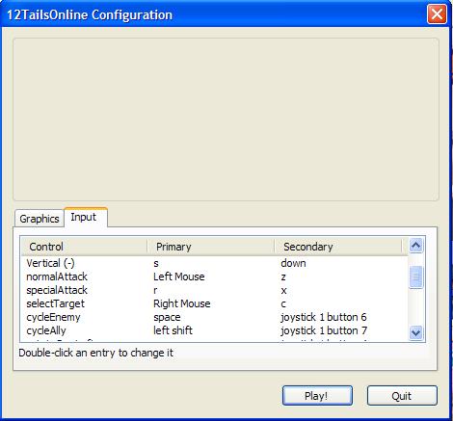The width and height of the screenshot is (453, 421).
Task: Click the 'down' secondary binding
Action: (293, 263)
